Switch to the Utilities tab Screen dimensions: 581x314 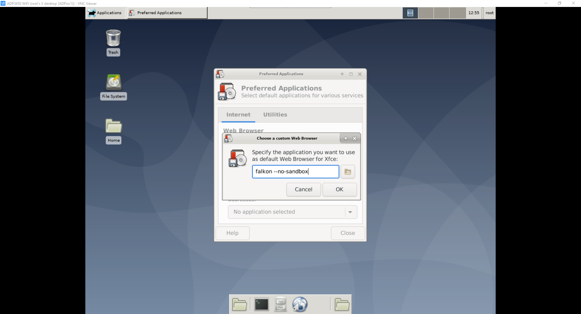[275, 115]
